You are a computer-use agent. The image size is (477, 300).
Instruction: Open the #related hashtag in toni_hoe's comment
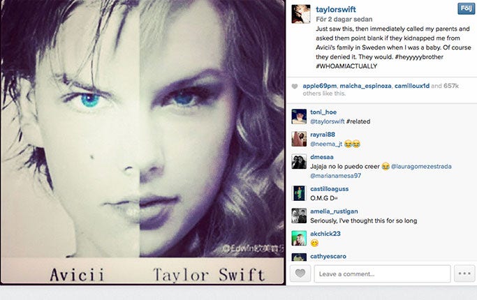[358, 121]
